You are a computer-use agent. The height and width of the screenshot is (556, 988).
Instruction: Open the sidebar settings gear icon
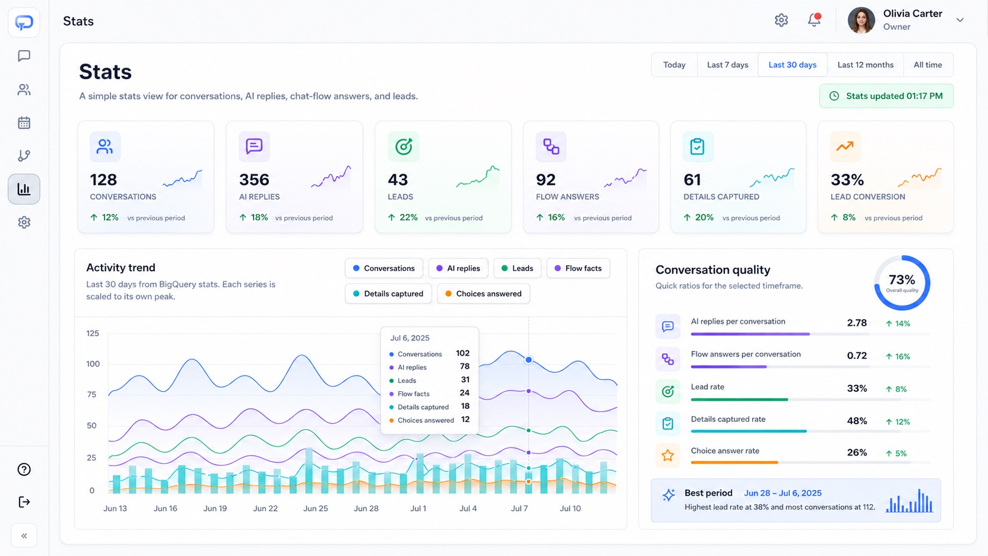[24, 222]
